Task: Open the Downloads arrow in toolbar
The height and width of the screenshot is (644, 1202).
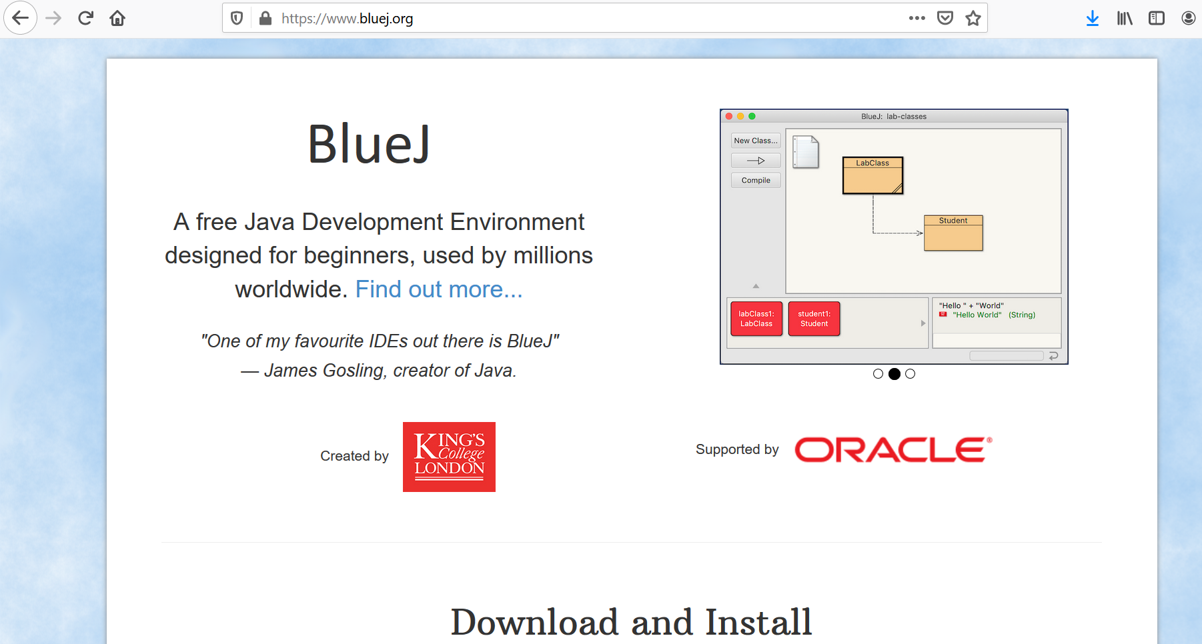Action: [1092, 18]
